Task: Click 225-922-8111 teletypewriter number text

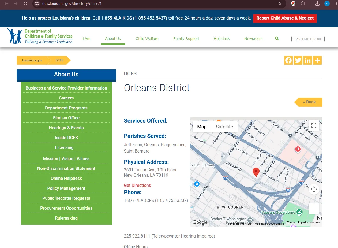Action: click(x=169, y=236)
